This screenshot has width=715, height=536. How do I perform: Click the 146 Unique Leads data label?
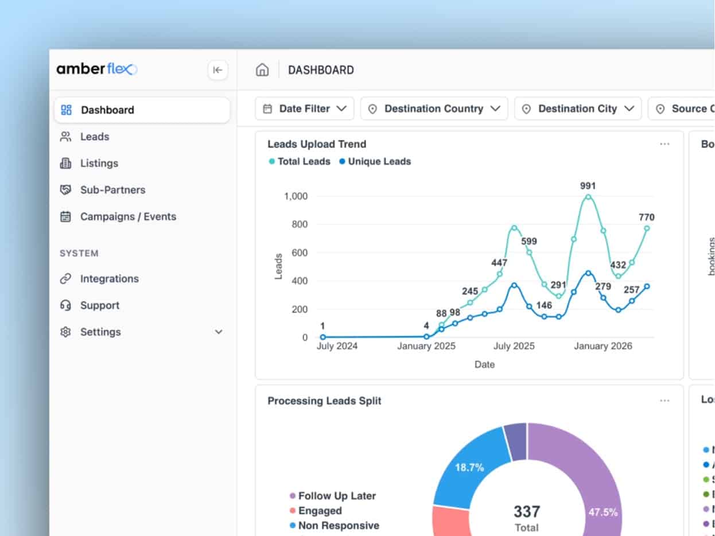544,305
